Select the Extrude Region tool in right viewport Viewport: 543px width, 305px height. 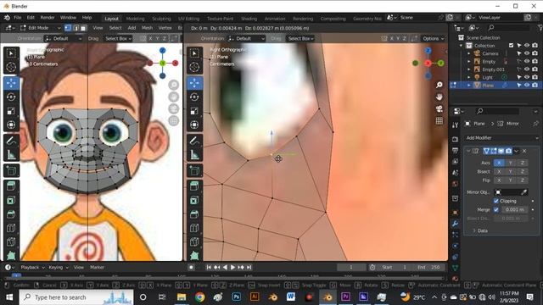(x=194, y=186)
